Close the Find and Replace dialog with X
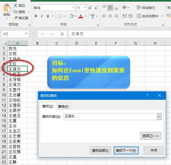This screenshot has height=165, width=171. [160, 95]
